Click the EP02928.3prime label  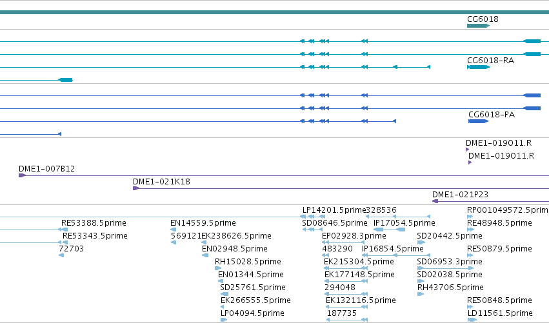coord(354,236)
